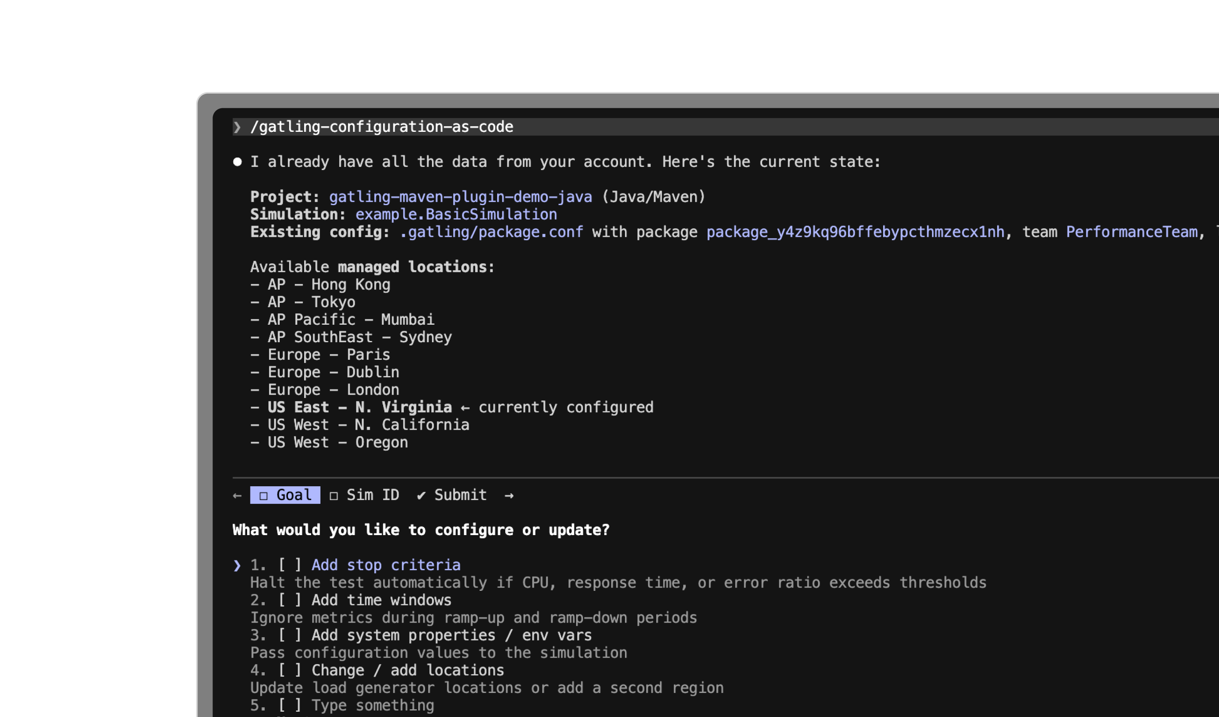Check the Add stop criteria checkbox
The width and height of the screenshot is (1219, 717).
(x=290, y=565)
